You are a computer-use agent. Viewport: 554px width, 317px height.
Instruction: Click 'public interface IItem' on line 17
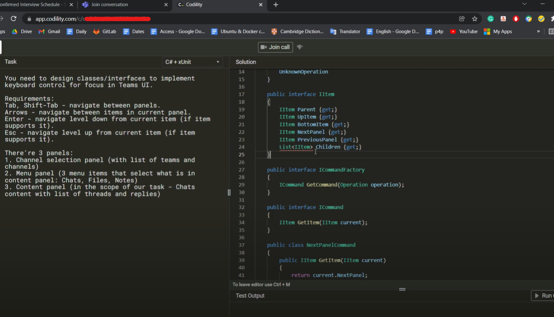300,94
